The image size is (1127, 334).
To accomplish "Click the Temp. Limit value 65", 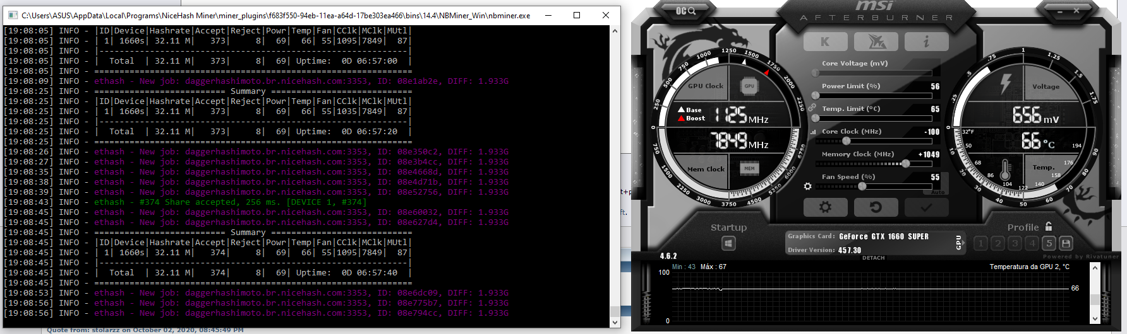I will tap(935, 109).
